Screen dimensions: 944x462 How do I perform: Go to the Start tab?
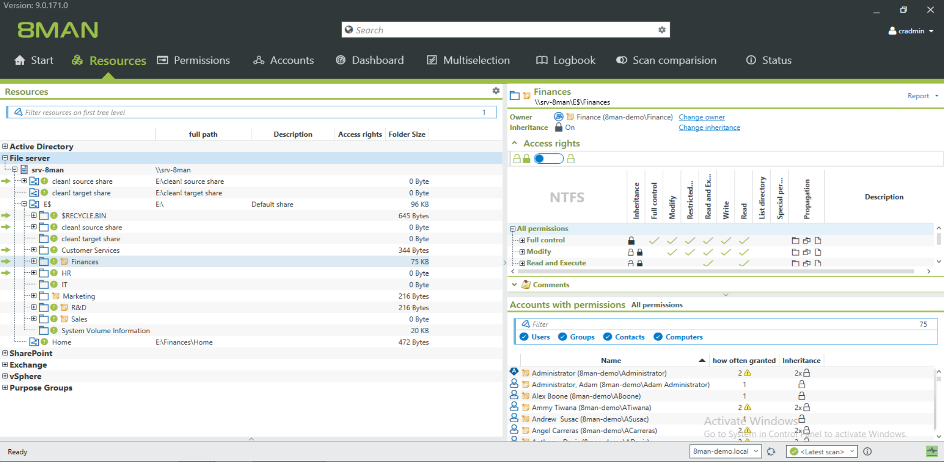click(34, 60)
